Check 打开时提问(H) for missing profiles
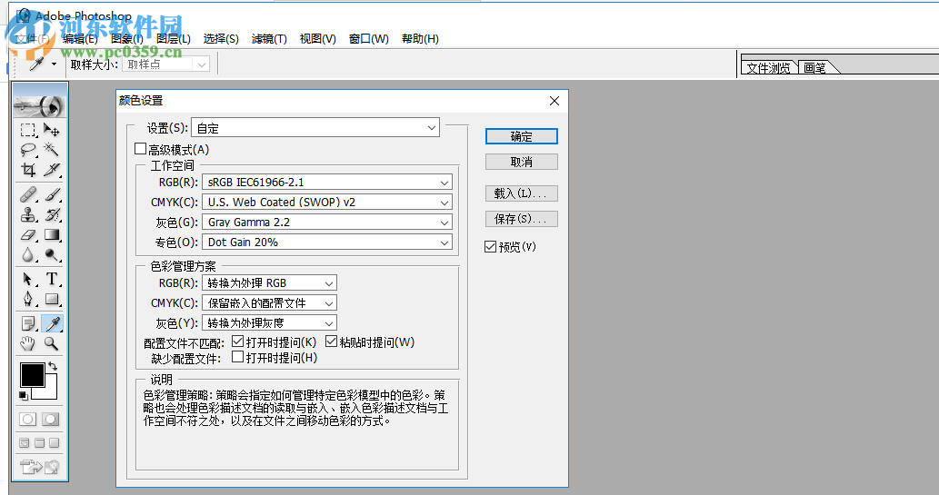Viewport: 939px width, 495px height. [x=238, y=357]
